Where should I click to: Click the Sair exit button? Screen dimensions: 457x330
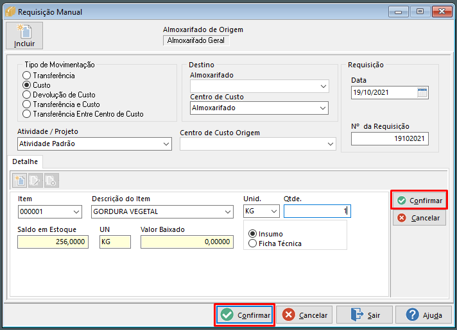(365, 315)
